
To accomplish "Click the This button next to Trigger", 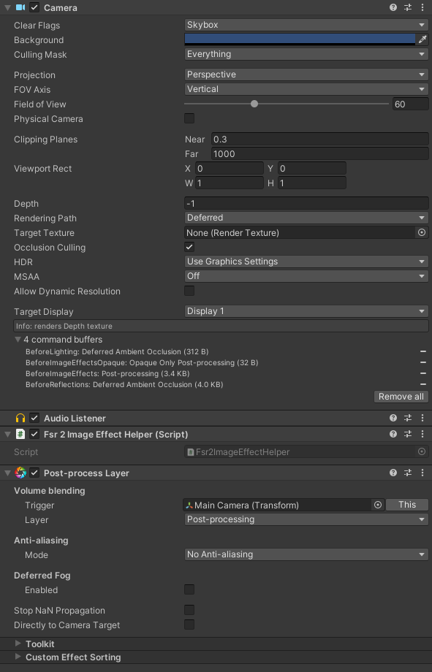I will (x=406, y=504).
